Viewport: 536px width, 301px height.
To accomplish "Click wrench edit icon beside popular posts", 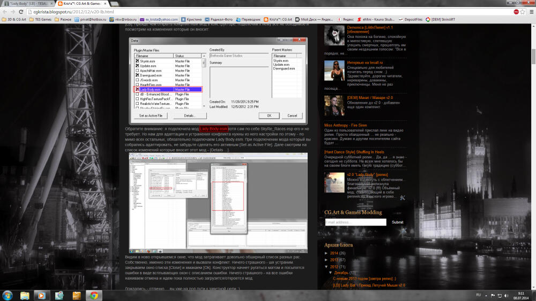I will point(403,198).
